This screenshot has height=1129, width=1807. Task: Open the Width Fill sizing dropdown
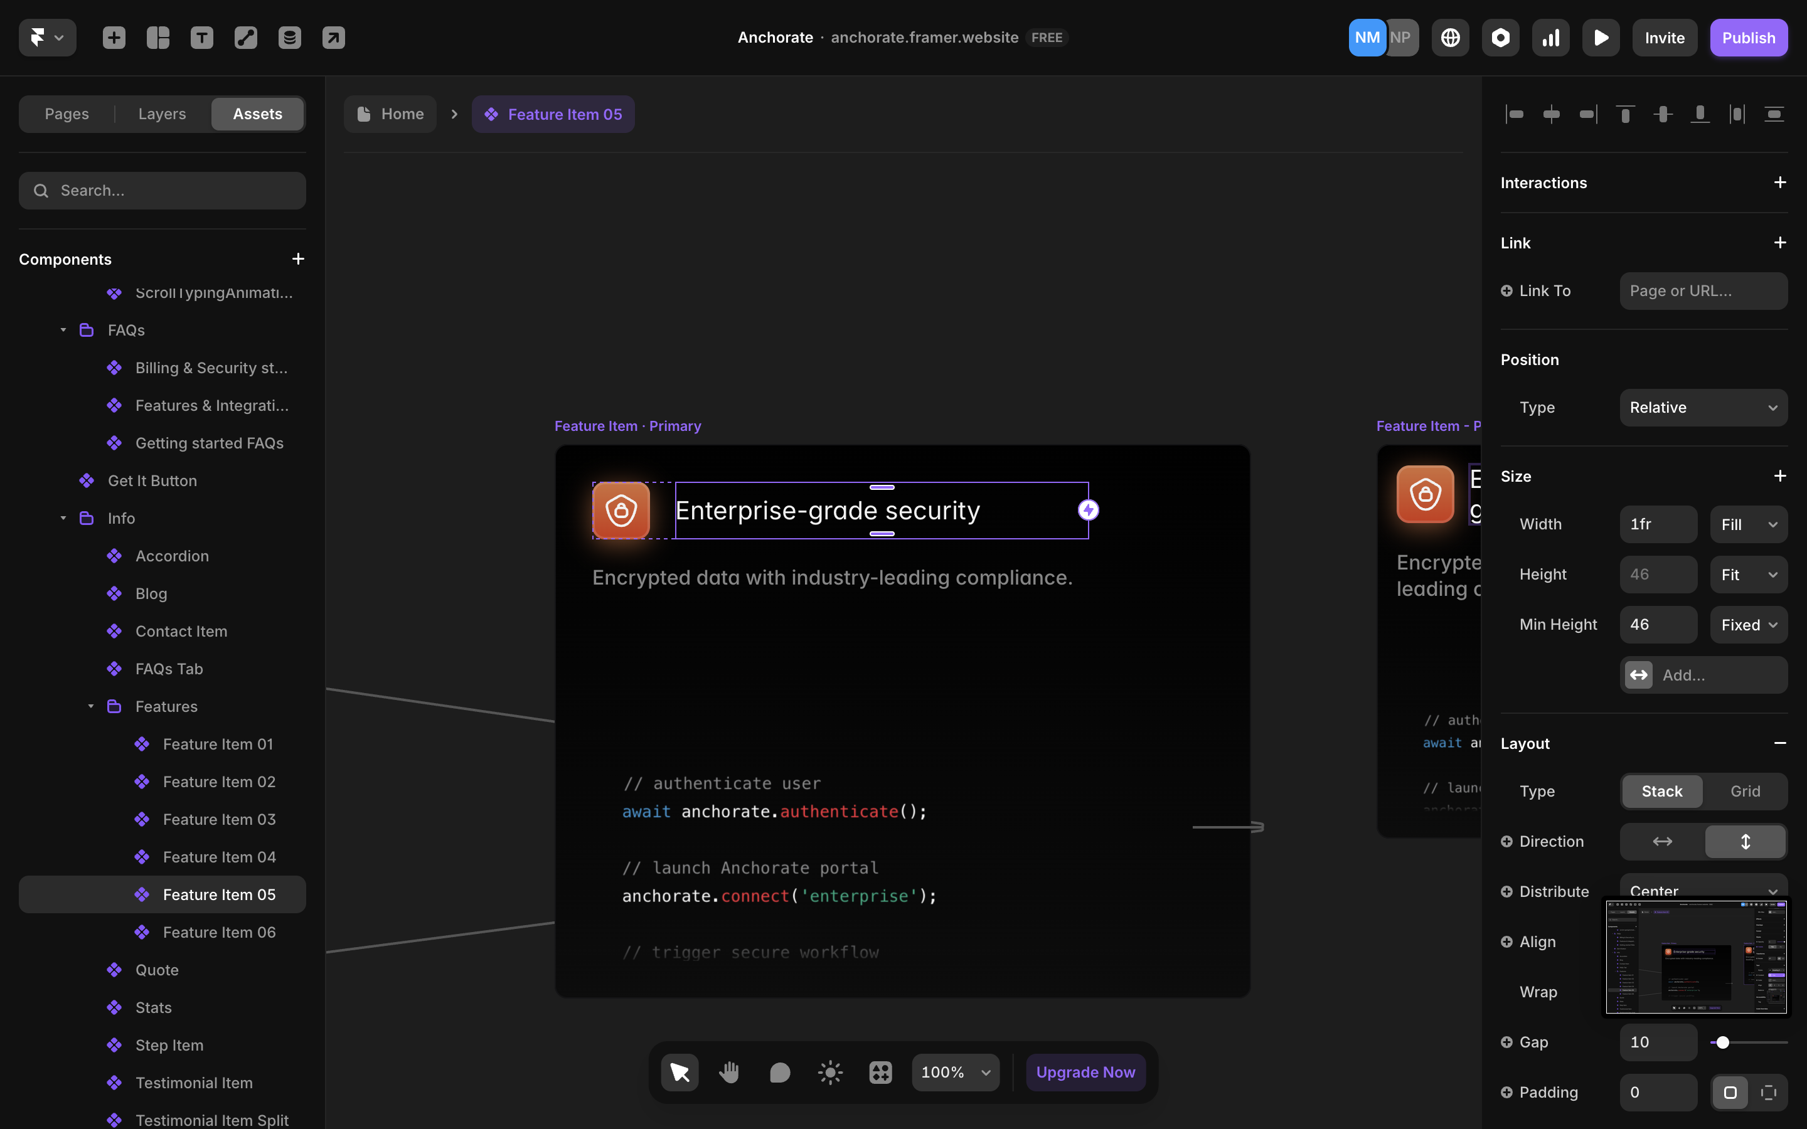point(1749,524)
